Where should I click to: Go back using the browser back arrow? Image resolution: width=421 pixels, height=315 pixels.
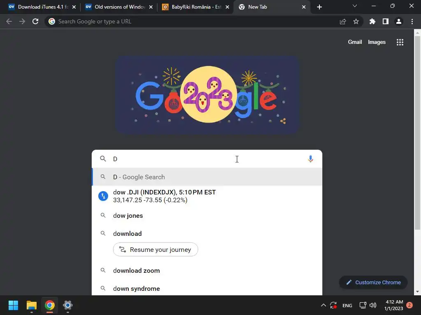click(9, 21)
